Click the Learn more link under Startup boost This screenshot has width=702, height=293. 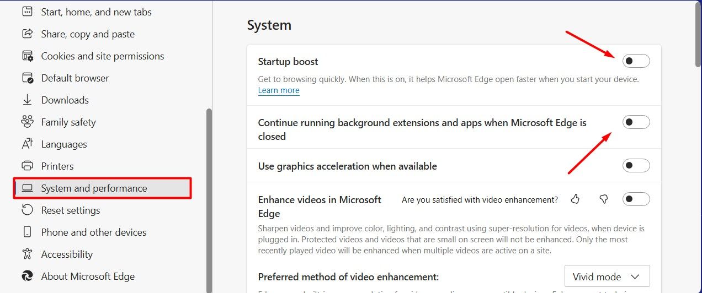(x=279, y=90)
